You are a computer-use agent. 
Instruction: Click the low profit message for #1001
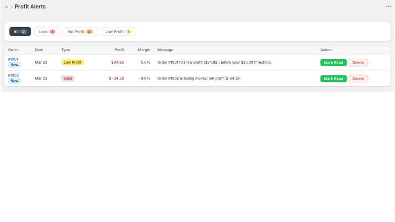[214, 62]
